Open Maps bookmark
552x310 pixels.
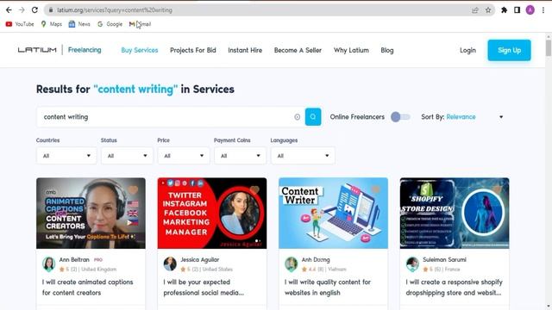coord(52,24)
